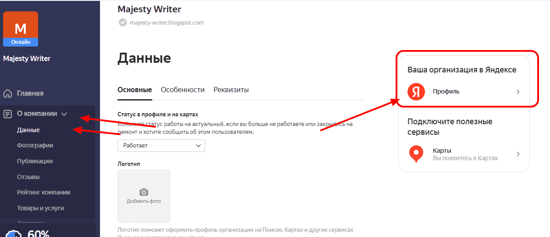Open the Отзывы section

(x=29, y=177)
